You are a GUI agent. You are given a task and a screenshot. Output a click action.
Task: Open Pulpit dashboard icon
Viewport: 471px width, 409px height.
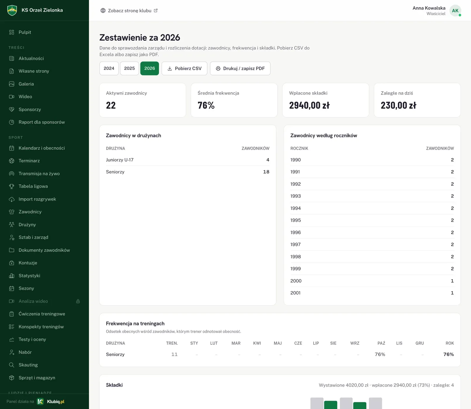11,32
